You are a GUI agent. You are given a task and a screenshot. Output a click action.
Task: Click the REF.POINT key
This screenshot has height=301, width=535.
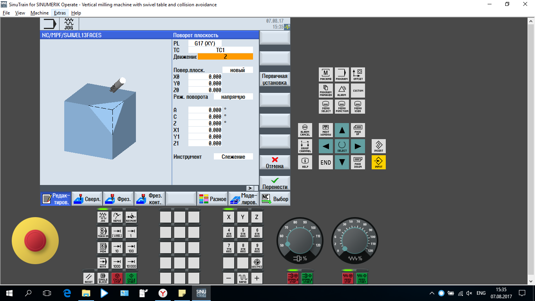click(x=131, y=217)
